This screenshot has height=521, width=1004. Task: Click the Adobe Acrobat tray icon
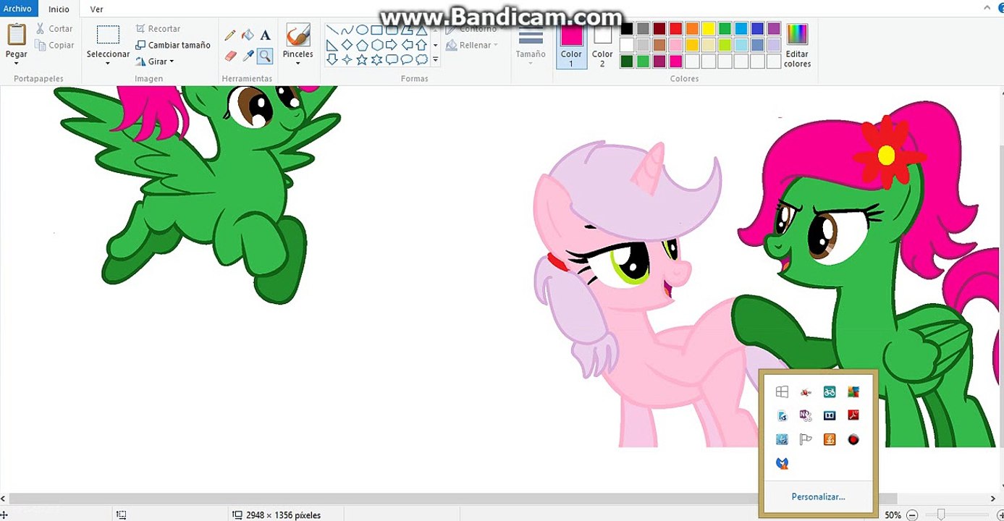[853, 415]
